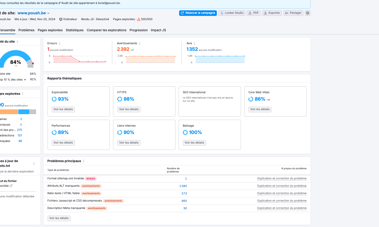Screen dimensions: 379x227
Task: View details for Core Web Vitals
Action: 260,109
